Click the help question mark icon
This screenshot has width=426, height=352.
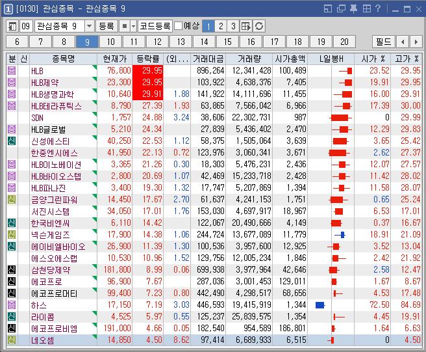coord(378,8)
